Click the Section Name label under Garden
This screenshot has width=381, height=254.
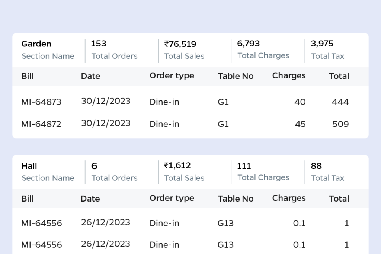[x=48, y=56]
